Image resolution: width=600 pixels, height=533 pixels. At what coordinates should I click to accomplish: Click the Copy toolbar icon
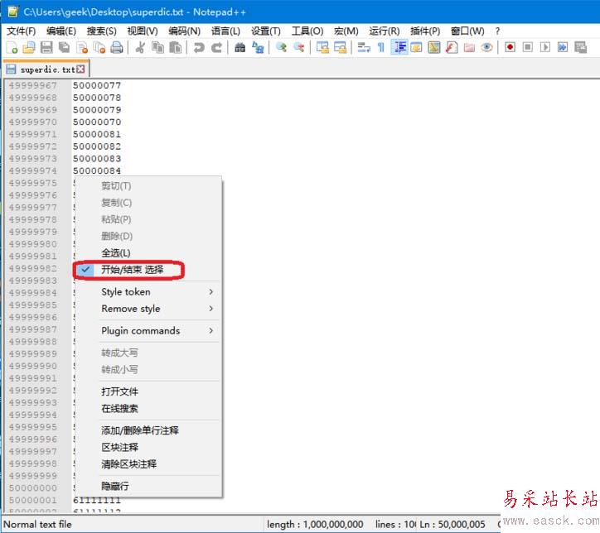click(157, 48)
